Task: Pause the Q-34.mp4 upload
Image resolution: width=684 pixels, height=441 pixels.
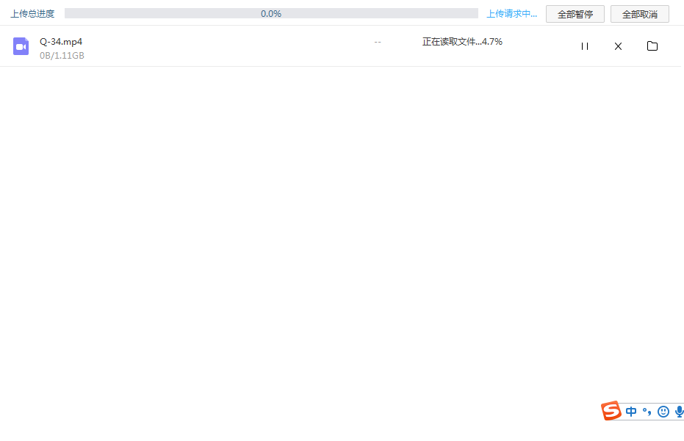Action: pyautogui.click(x=585, y=46)
